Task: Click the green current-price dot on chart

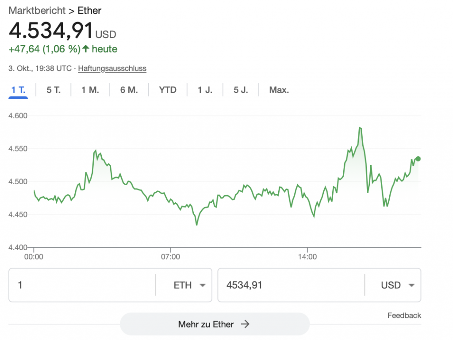Action: [418, 159]
